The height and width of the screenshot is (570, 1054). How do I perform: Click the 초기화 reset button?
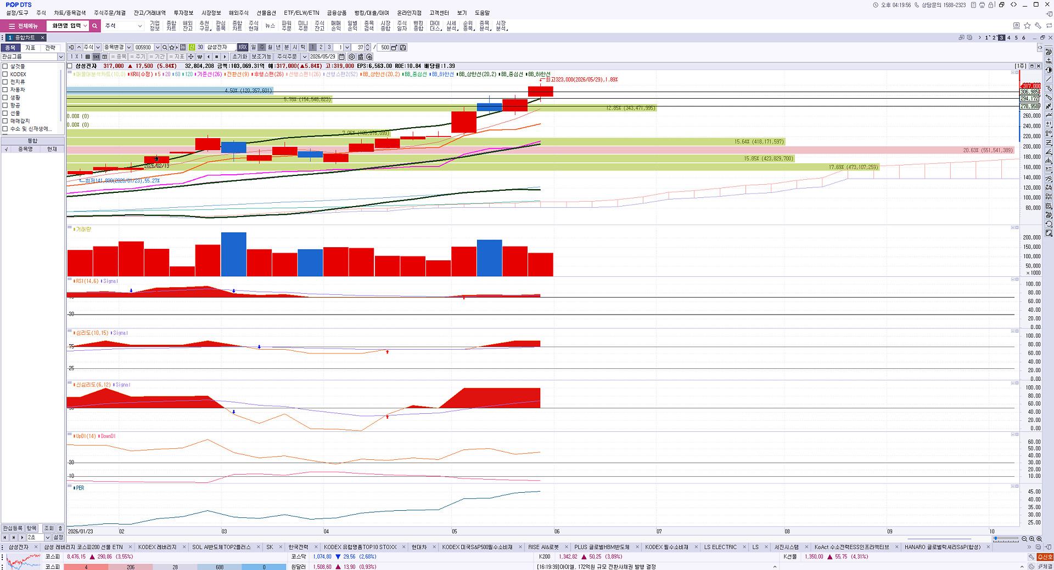(240, 56)
